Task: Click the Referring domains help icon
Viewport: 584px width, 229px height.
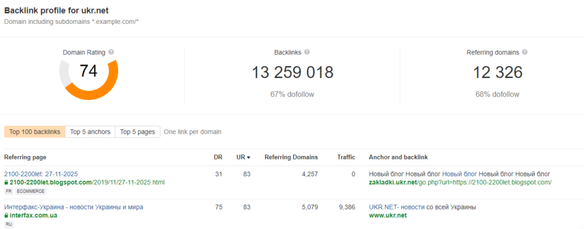Action: (x=525, y=52)
